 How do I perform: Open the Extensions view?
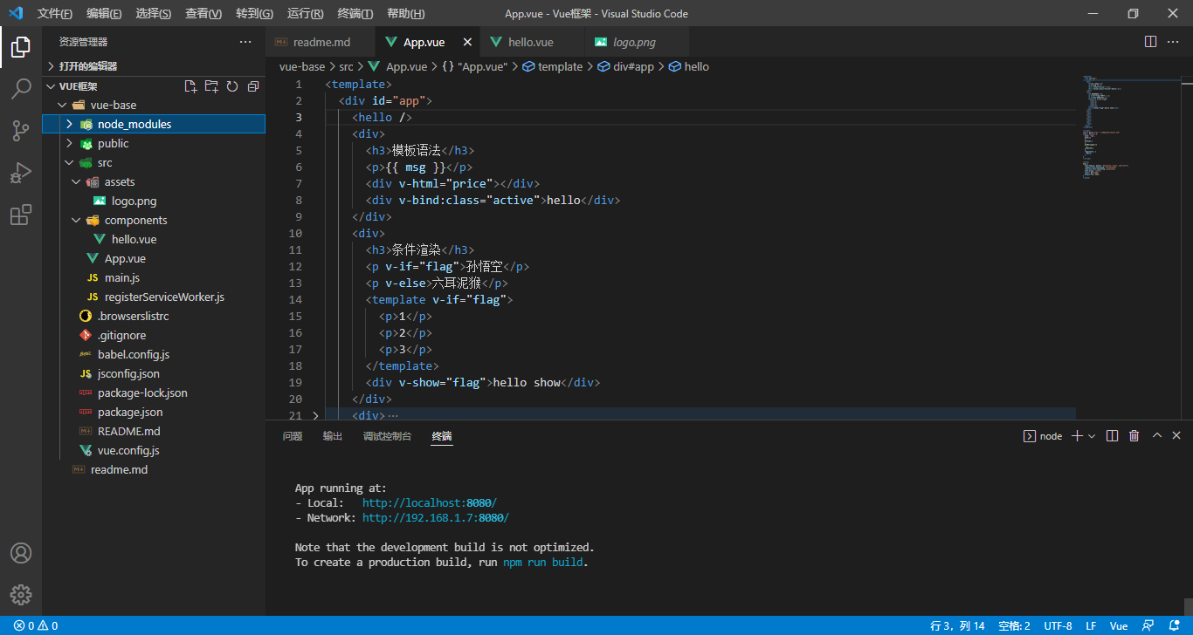coord(21,215)
